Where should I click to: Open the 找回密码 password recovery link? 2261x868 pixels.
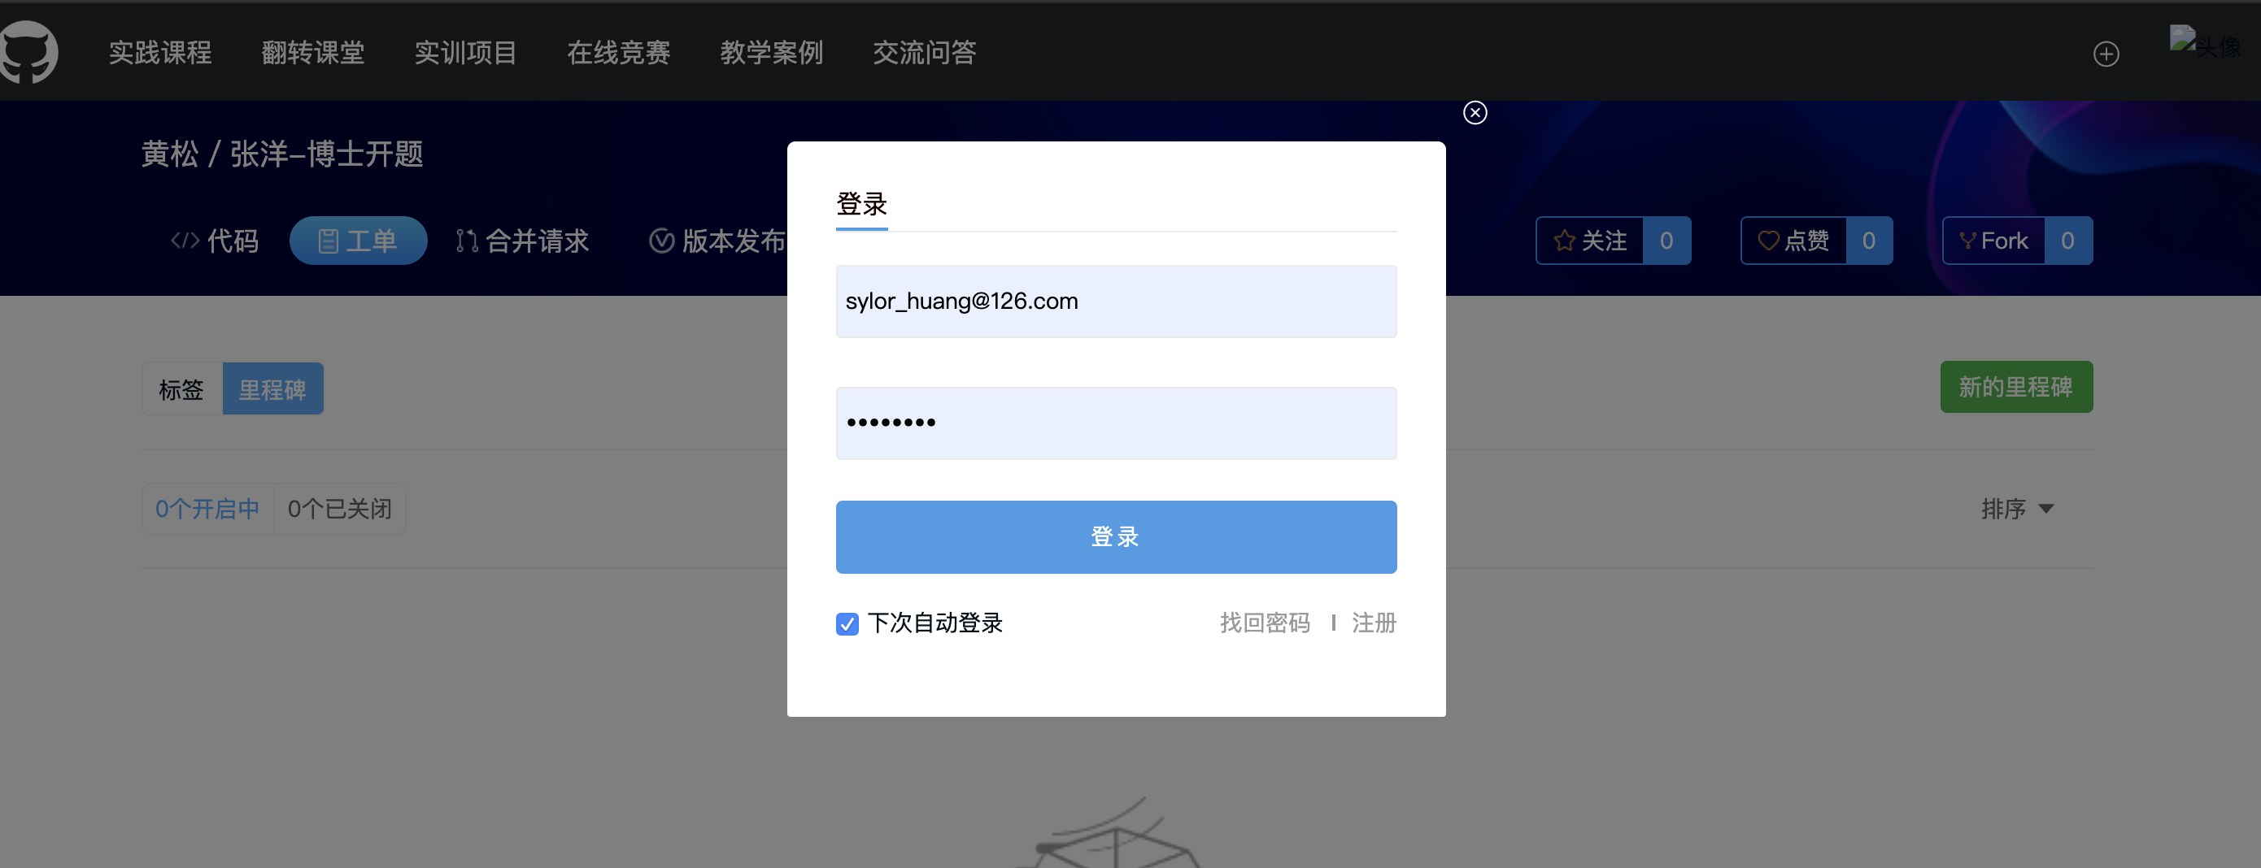1264,623
